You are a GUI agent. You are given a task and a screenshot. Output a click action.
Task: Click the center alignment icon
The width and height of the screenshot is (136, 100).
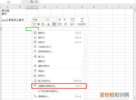pyautogui.click(x=54, y=24)
